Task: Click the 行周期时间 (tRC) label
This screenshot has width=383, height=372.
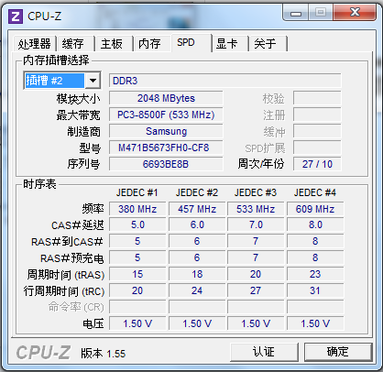Action: point(64,291)
